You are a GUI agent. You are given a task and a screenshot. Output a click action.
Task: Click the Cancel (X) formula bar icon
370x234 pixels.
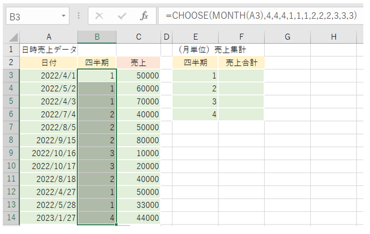pos(100,15)
